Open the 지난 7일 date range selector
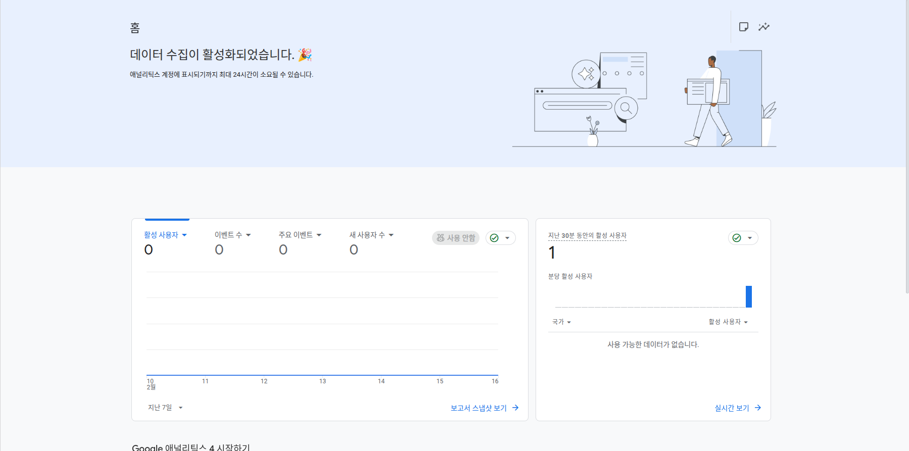The height and width of the screenshot is (451, 909). pos(165,408)
